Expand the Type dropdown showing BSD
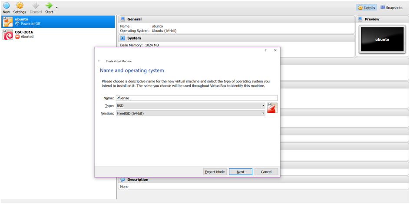This screenshot has width=410, height=204. pyautogui.click(x=190, y=105)
